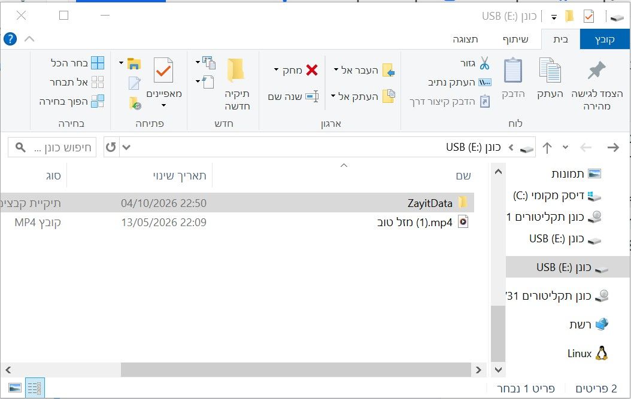Switch to large thumbnails view in status bar
631x399 pixels.
click(15, 388)
